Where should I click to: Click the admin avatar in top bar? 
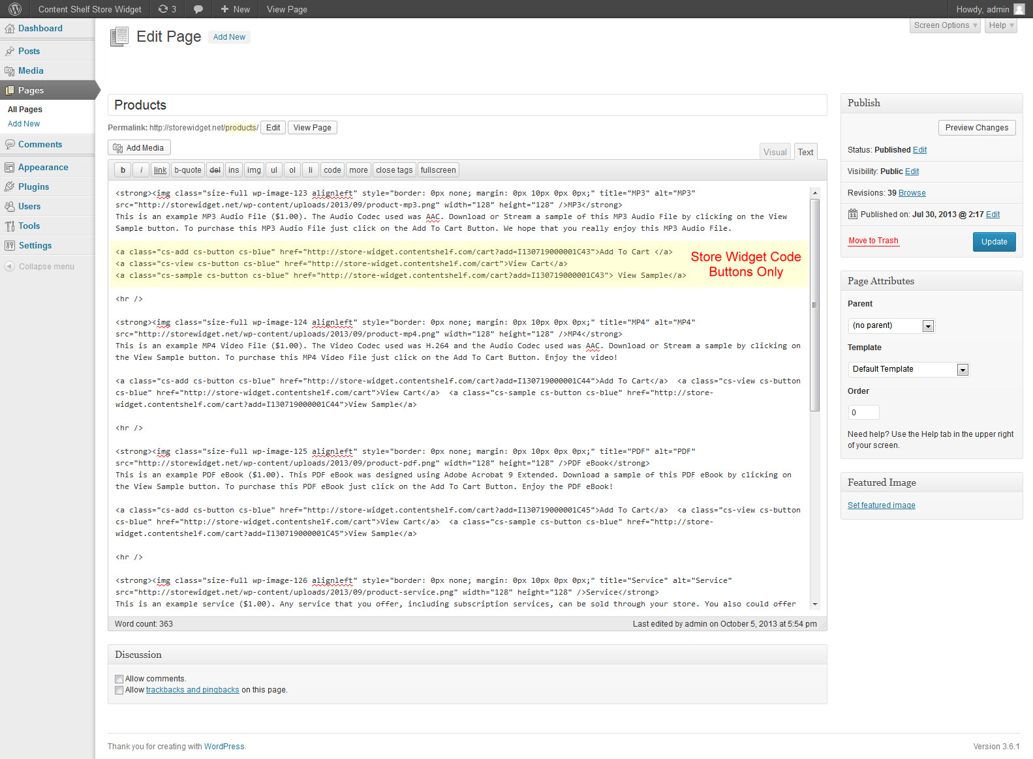click(x=1019, y=9)
